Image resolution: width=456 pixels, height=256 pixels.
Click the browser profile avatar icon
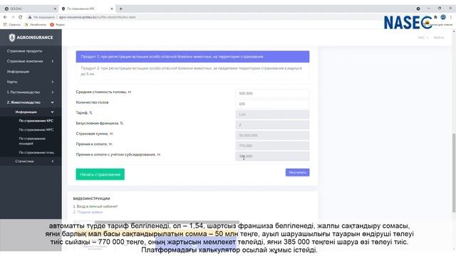pyautogui.click(x=443, y=17)
